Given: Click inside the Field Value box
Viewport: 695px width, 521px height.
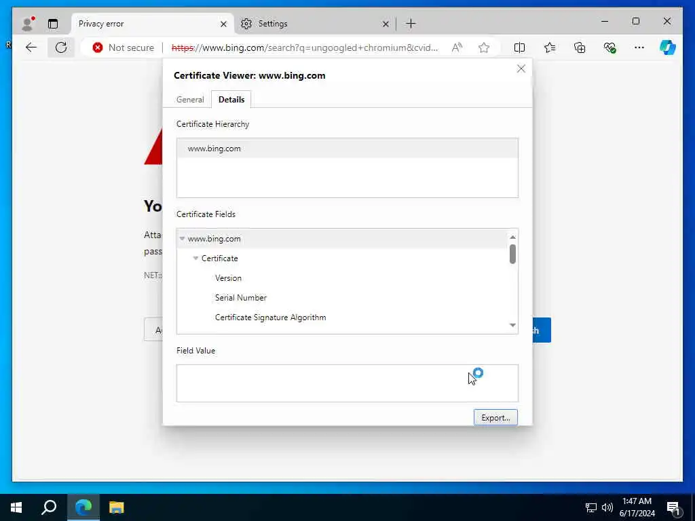Looking at the screenshot, I should tap(347, 383).
